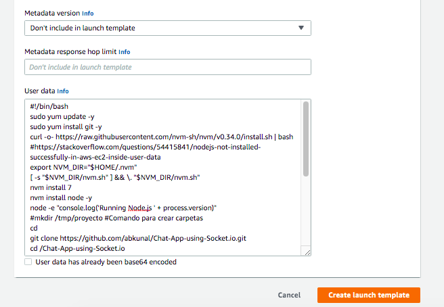The height and width of the screenshot is (307, 444).
Task: Click the 'cd /Chat-App-using-Socket.io' line
Action: [77, 248]
